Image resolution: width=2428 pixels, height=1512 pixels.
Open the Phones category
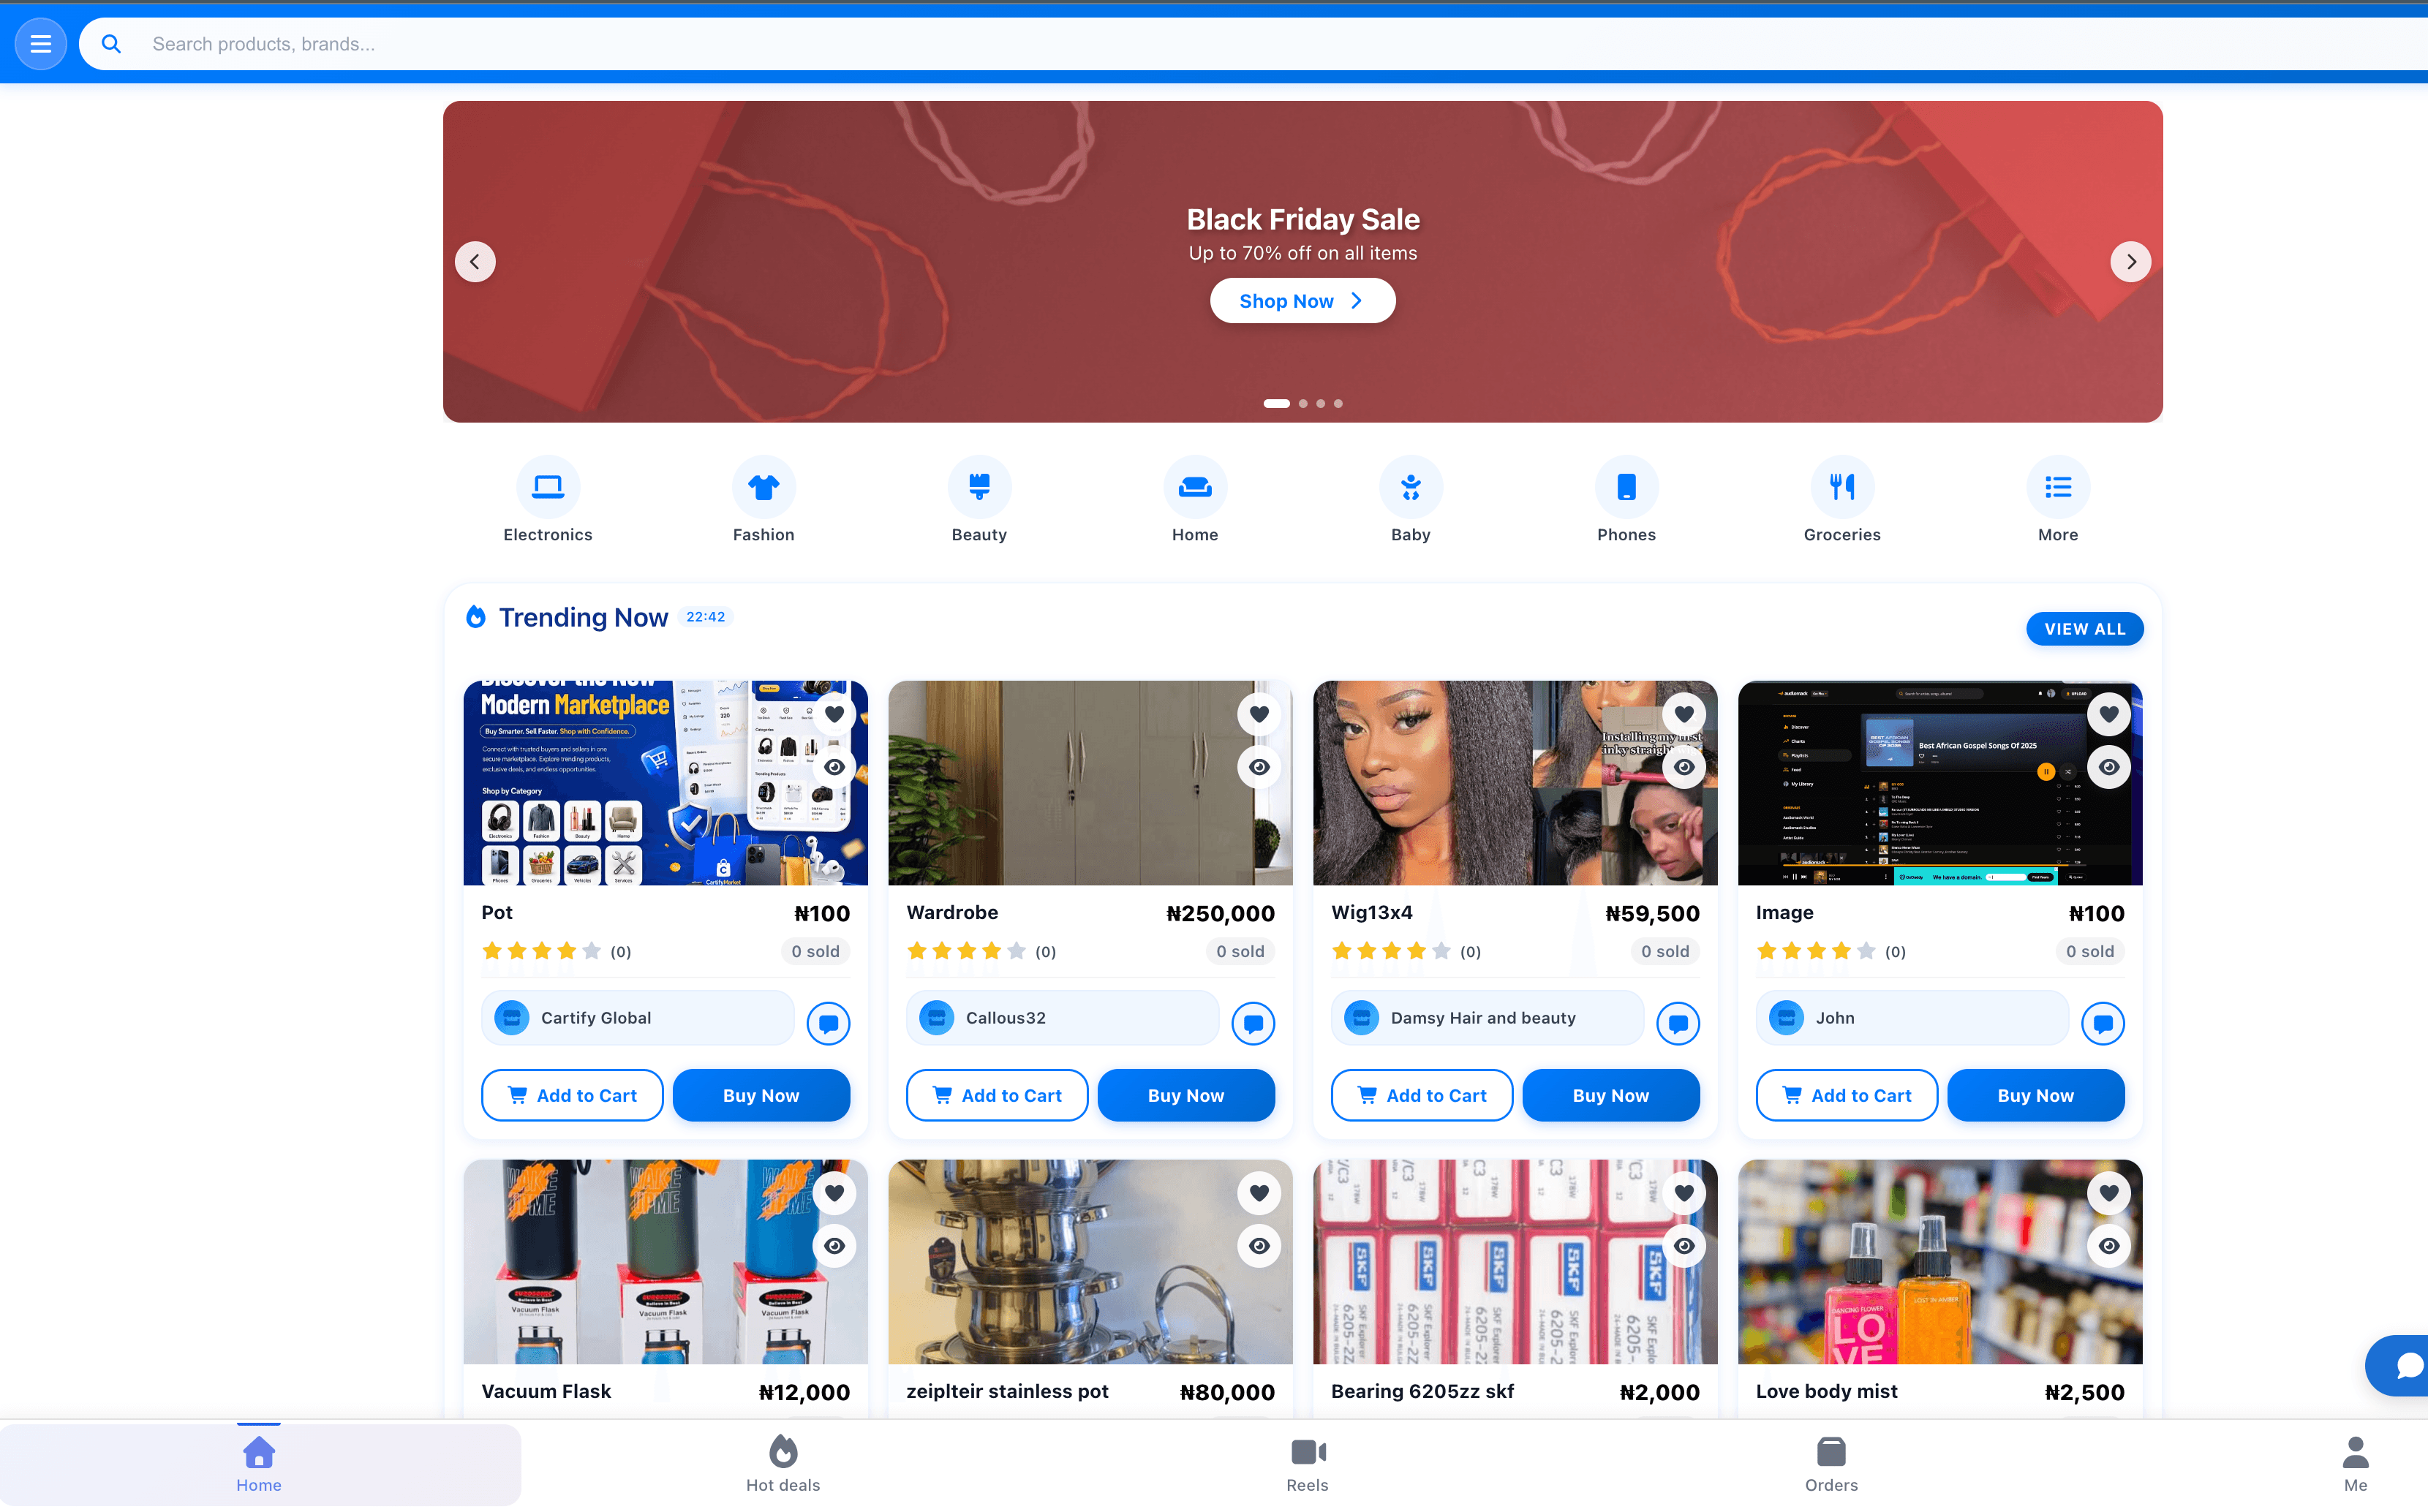click(1627, 500)
